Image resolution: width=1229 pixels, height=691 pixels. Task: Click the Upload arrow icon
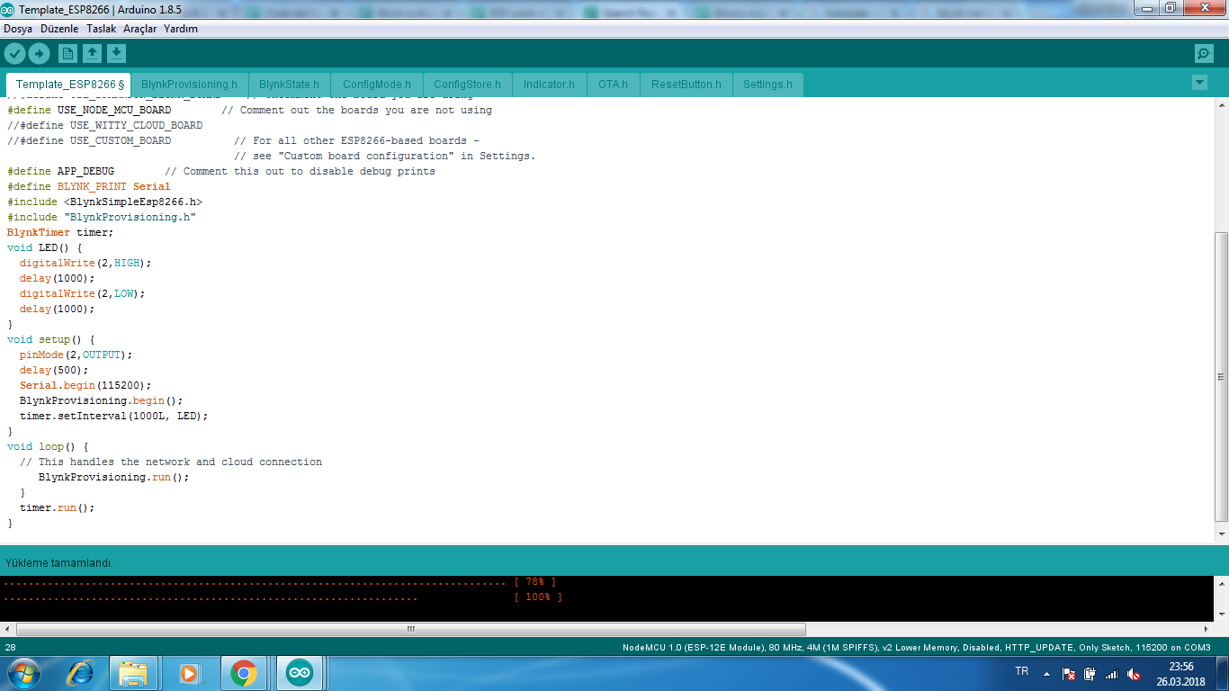coord(39,54)
